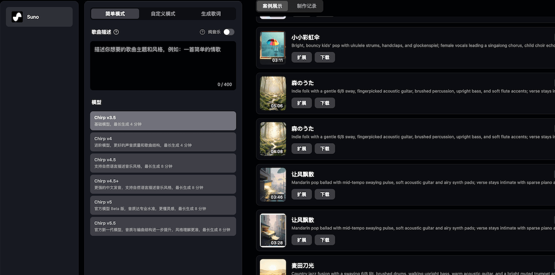The width and height of the screenshot is (555, 275).
Task: Click 扩展 for 小小彩虹伞
Action: (302, 57)
